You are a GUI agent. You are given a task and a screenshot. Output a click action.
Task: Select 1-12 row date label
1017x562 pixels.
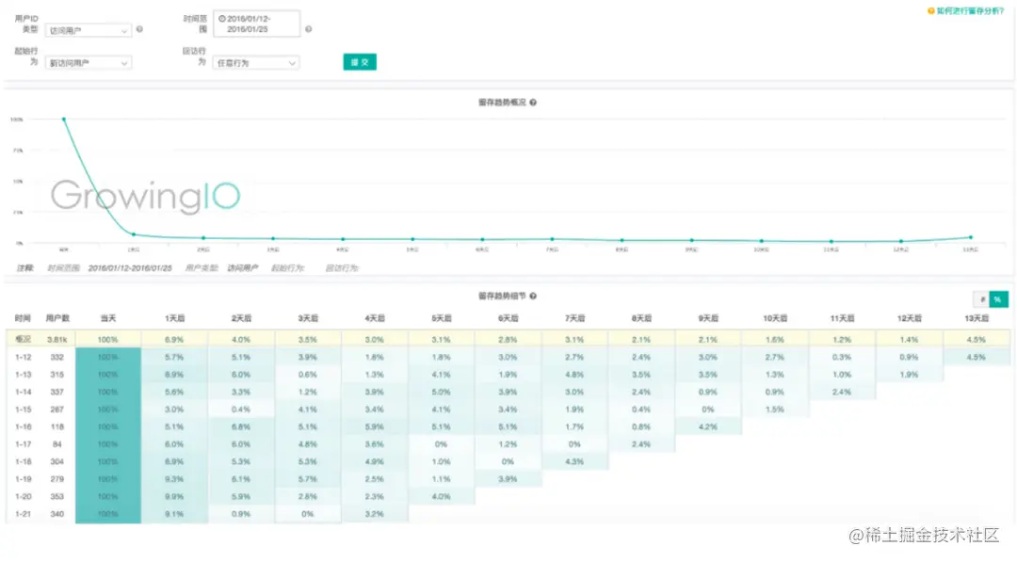tap(24, 357)
